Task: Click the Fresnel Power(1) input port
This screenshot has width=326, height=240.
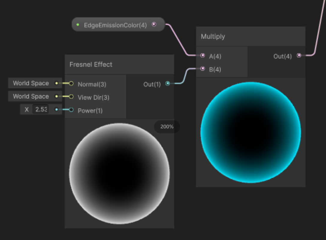Action: click(x=71, y=110)
